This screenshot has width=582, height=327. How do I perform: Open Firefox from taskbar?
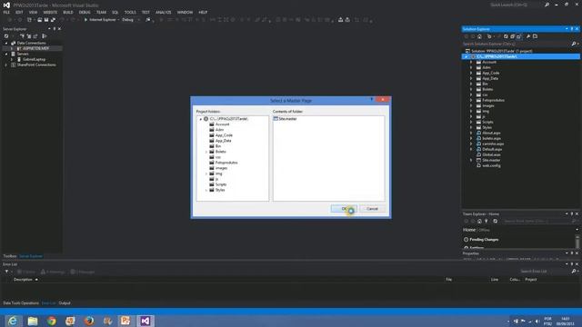89,321
